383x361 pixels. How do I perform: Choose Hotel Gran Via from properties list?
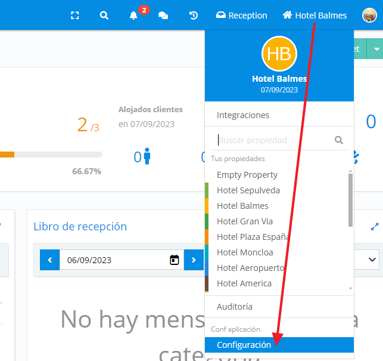pos(244,221)
